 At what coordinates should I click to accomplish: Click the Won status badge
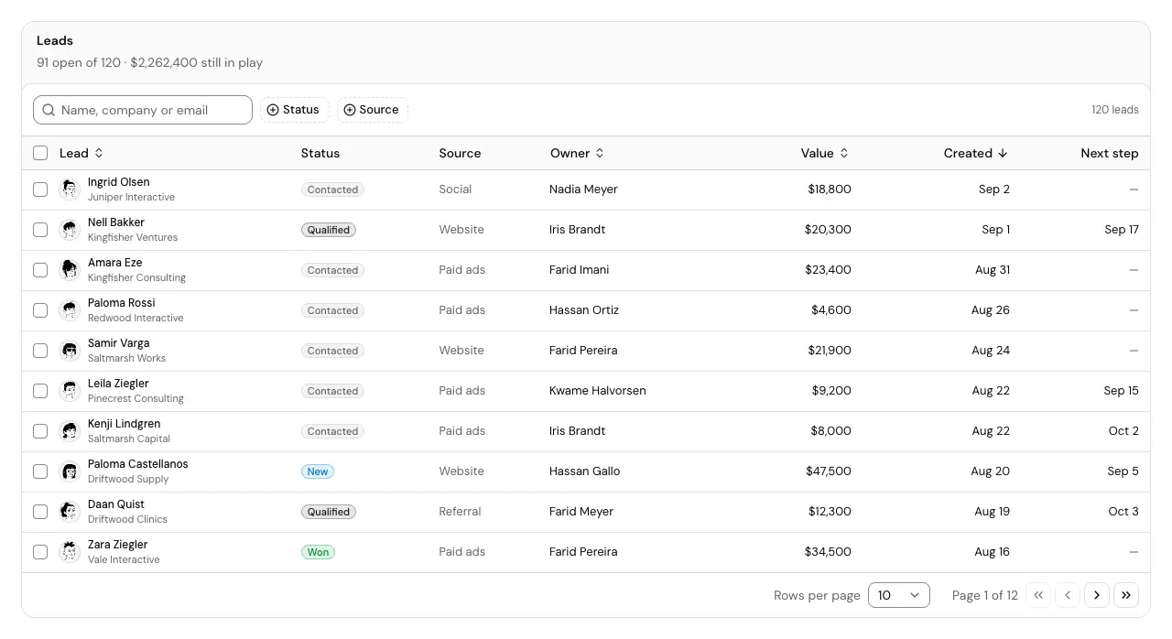318,552
